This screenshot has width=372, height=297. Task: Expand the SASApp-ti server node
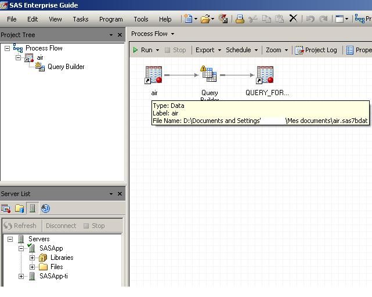(21, 276)
